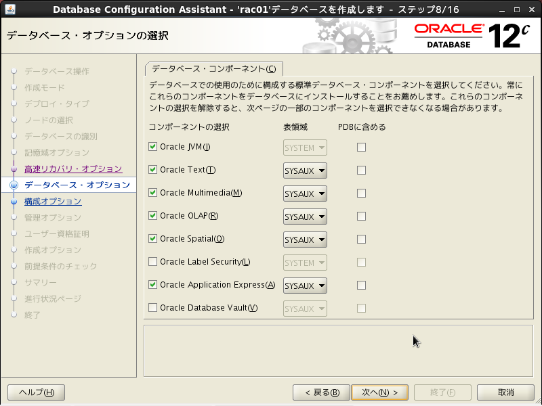
Task: Click the 進行状況ページ step in sidebar
Action: (x=53, y=298)
